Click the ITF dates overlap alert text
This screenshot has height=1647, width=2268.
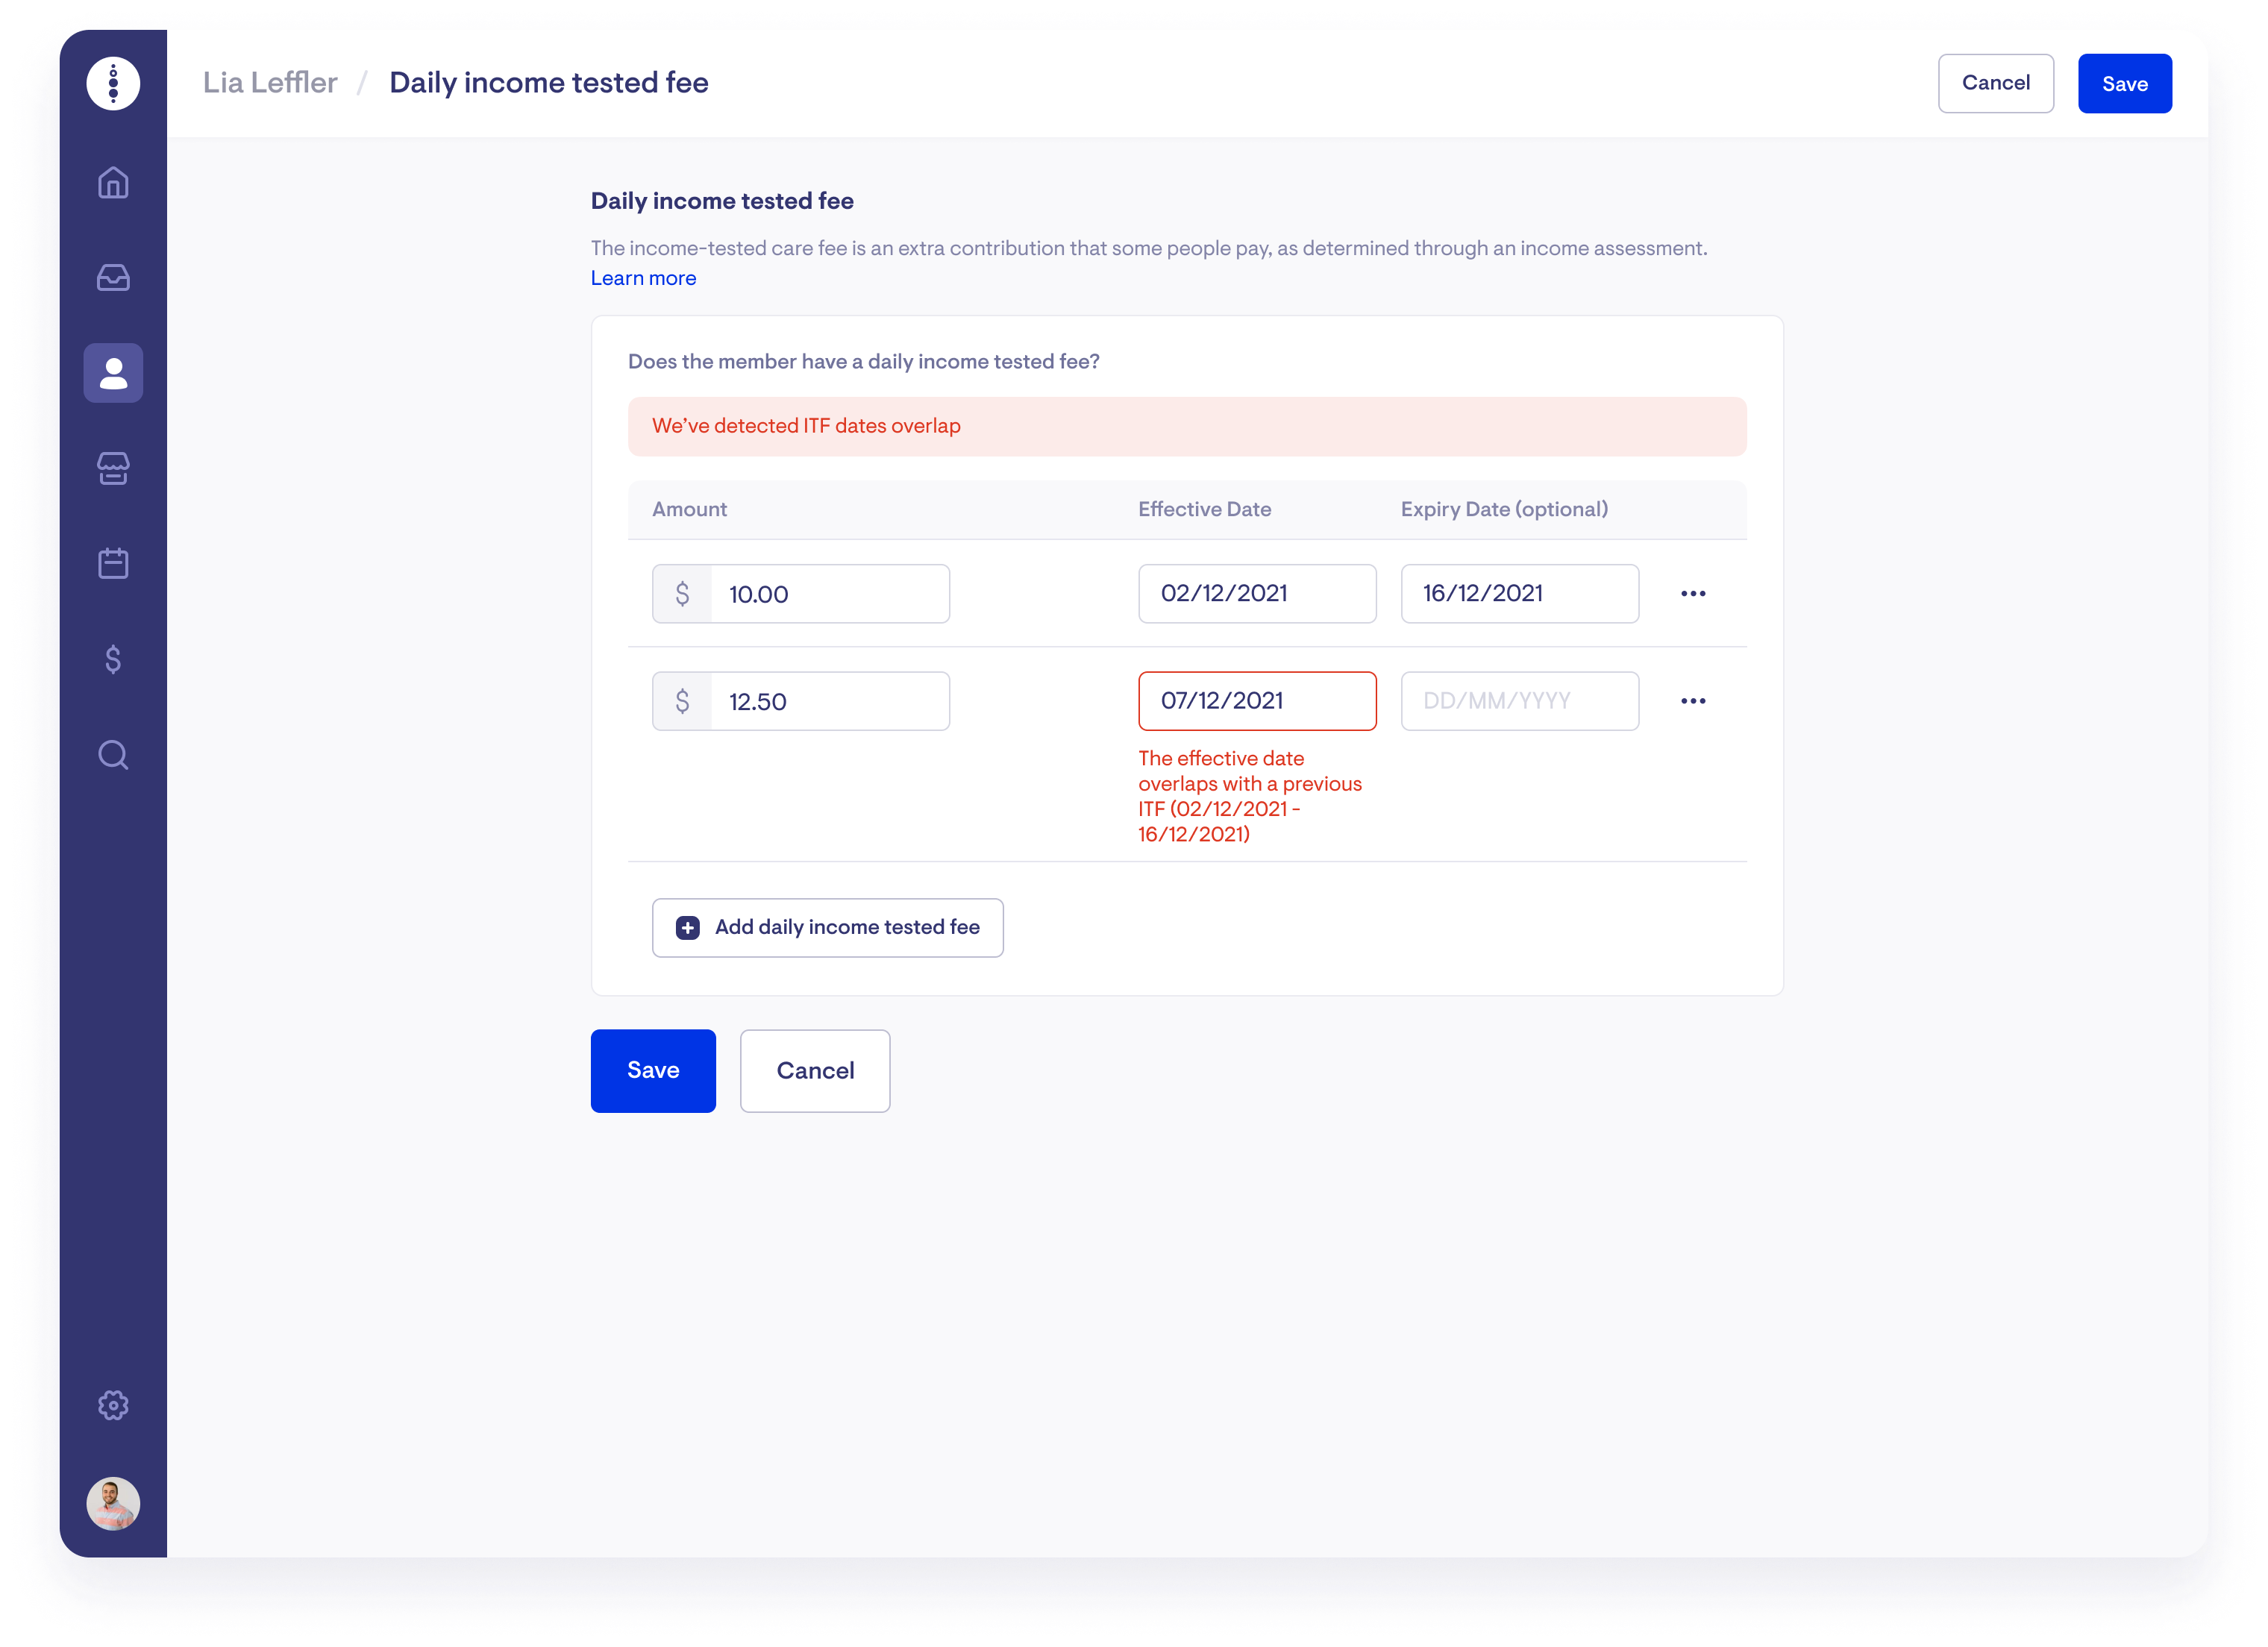click(x=806, y=426)
